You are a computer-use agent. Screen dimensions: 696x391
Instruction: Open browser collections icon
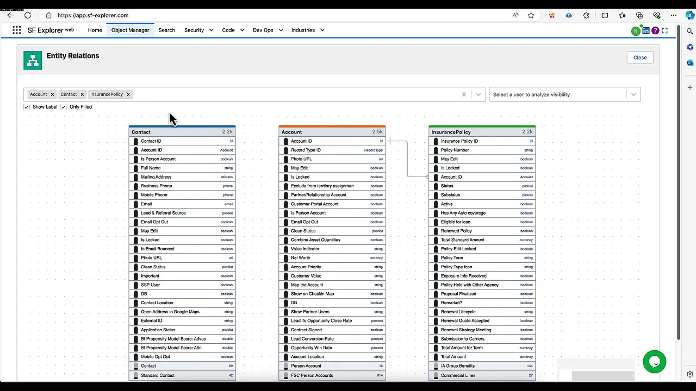pyautogui.click(x=639, y=15)
